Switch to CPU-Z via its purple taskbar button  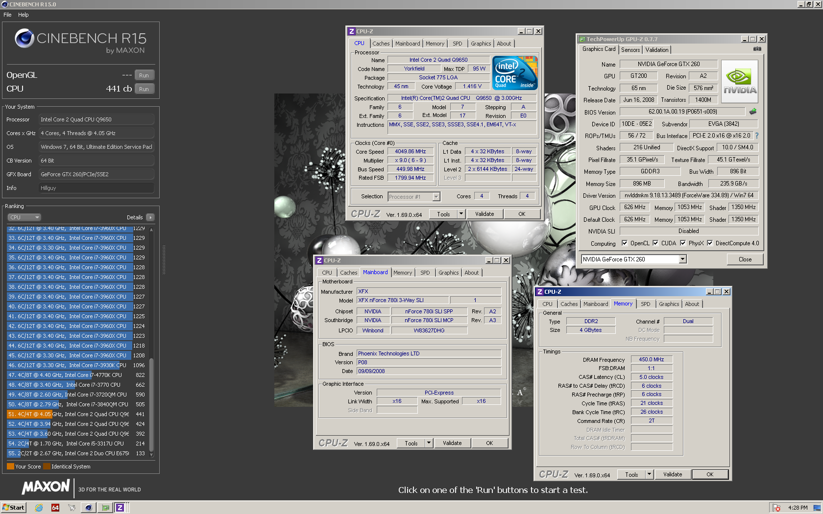click(120, 508)
